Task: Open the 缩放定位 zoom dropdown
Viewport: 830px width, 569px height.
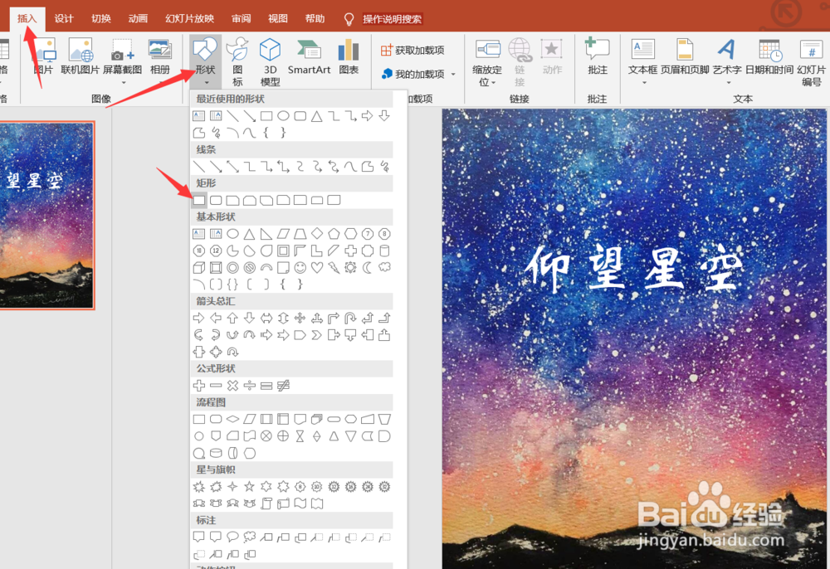Action: point(487,61)
